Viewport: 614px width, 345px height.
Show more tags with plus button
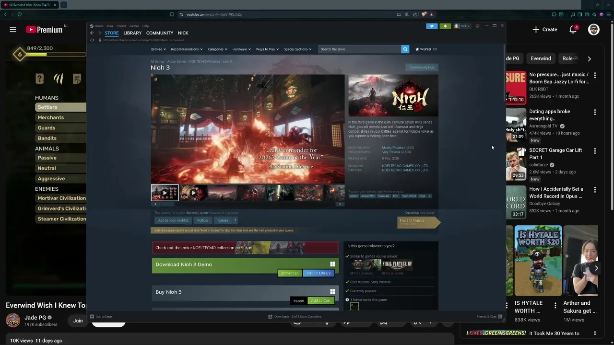coord(429,196)
